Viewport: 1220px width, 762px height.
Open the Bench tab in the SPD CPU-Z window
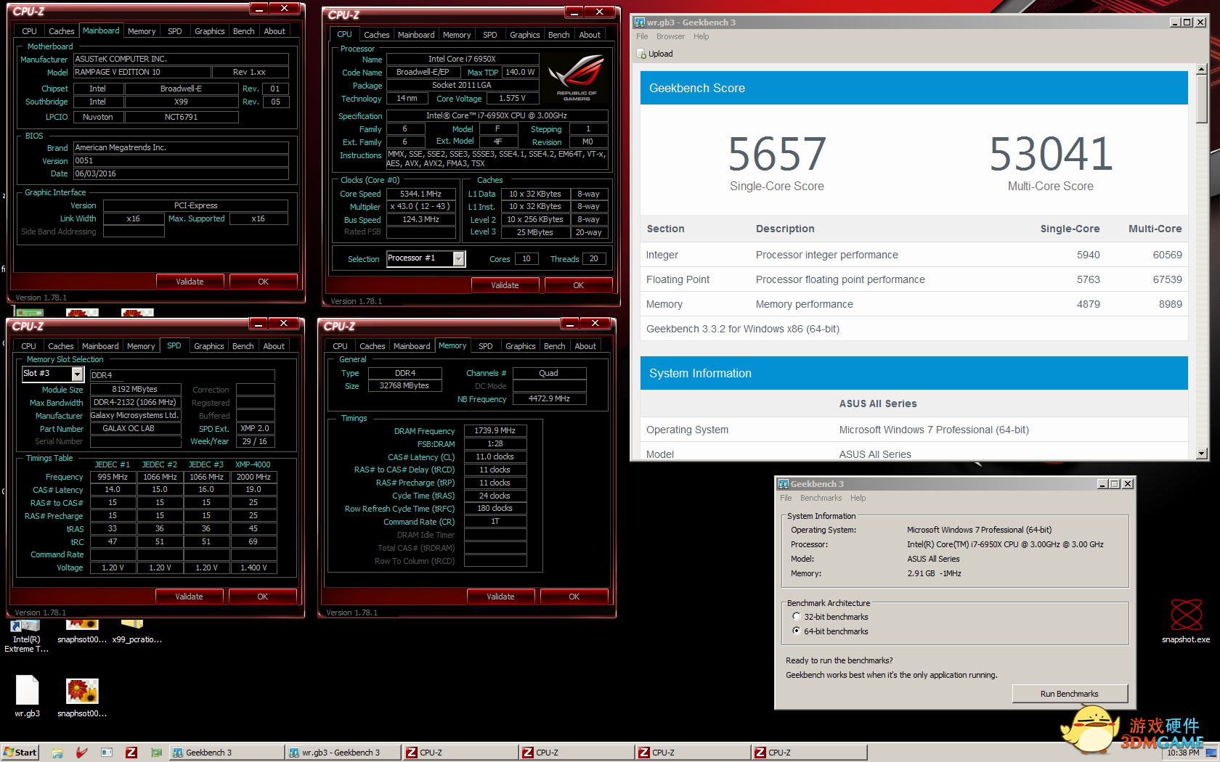click(243, 346)
